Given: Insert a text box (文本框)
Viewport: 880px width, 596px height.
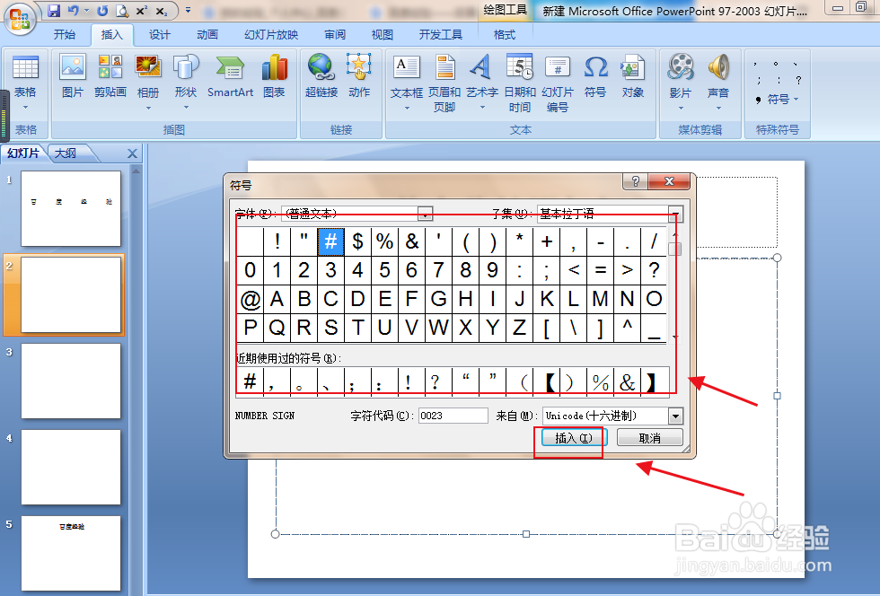Looking at the screenshot, I should 406,82.
